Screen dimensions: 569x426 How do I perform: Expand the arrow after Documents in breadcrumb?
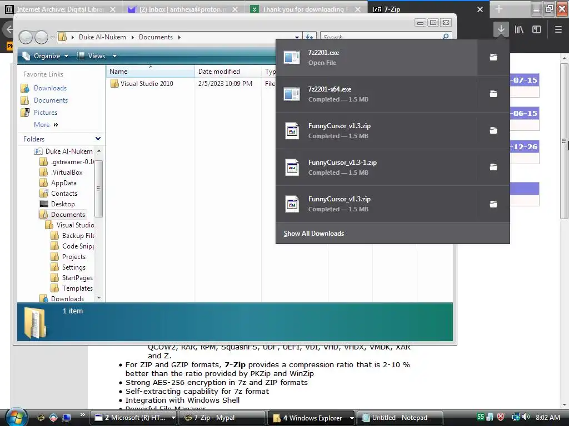coord(179,37)
